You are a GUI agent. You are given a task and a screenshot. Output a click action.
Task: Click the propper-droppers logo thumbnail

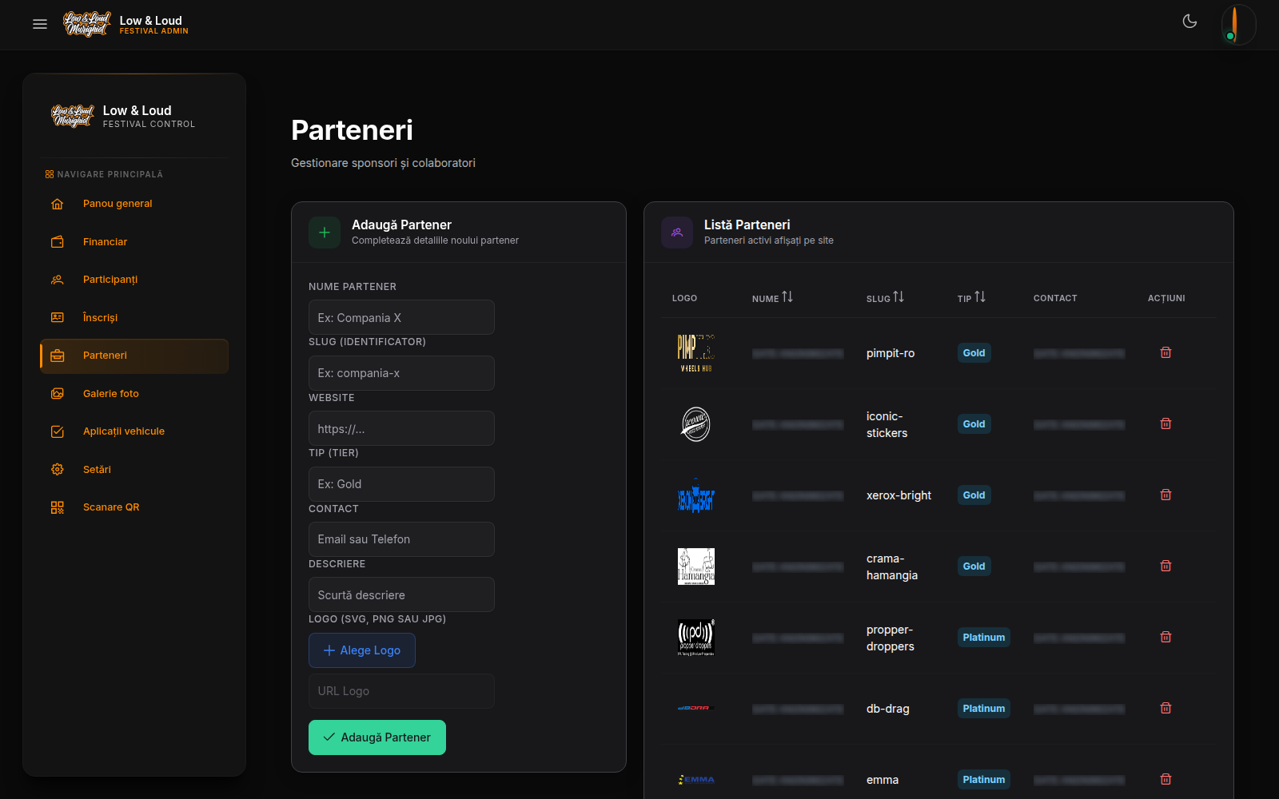pos(696,638)
